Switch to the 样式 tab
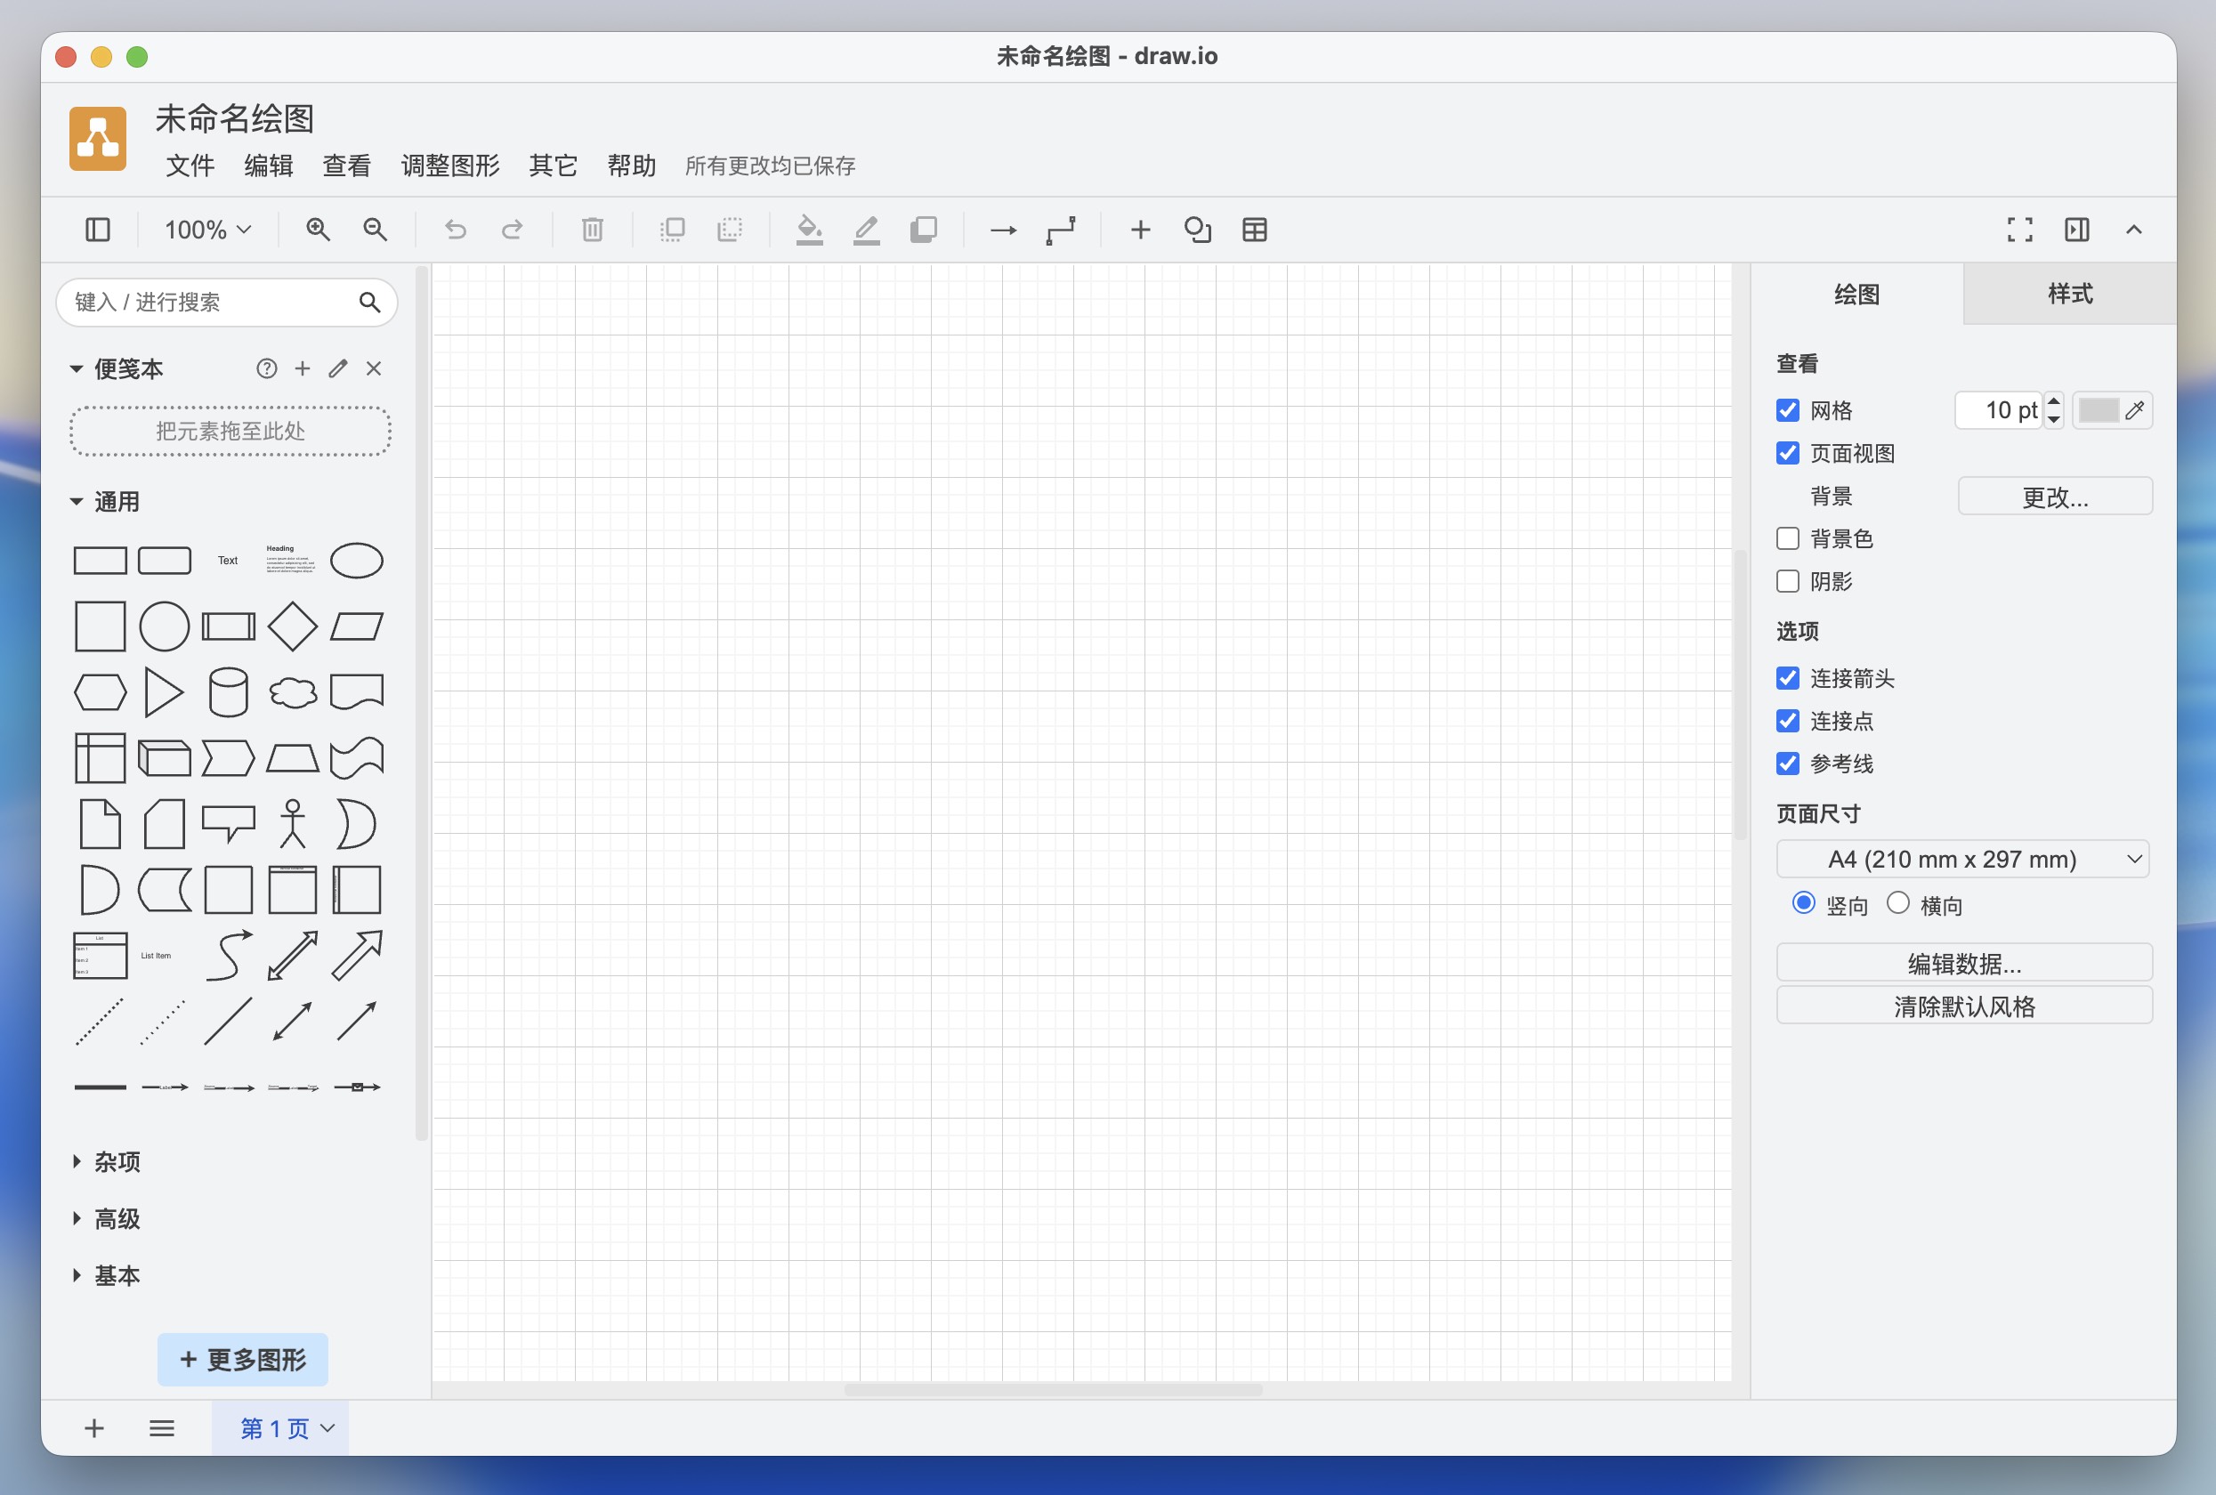Viewport: 2216px width, 1495px height. (x=2069, y=294)
